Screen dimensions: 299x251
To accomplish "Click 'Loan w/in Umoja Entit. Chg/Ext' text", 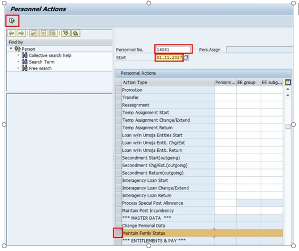I will [154, 143].
